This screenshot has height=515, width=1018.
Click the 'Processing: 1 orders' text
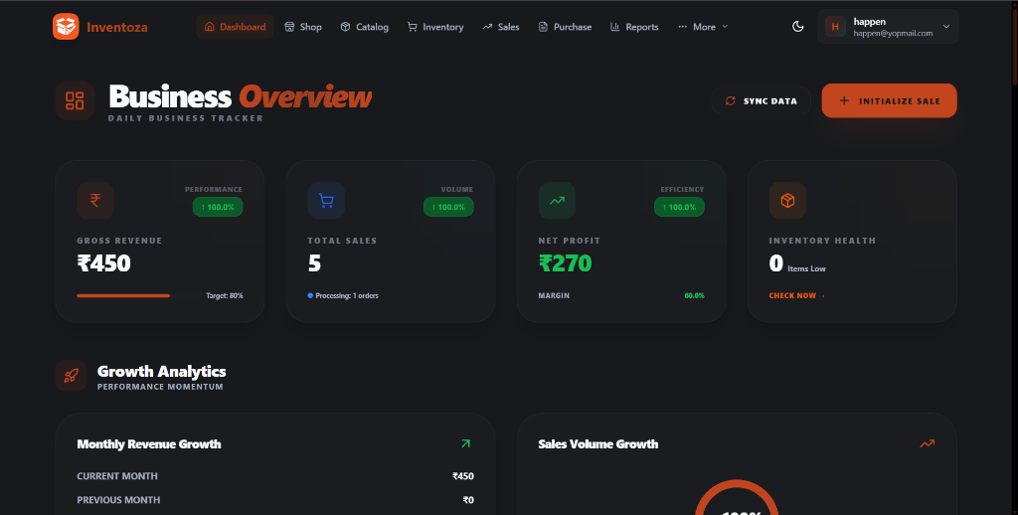tap(347, 295)
